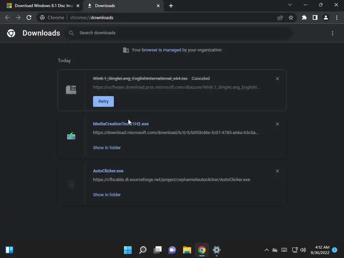Close the Downloads tab
This screenshot has height=258, width=344.
point(158,6)
